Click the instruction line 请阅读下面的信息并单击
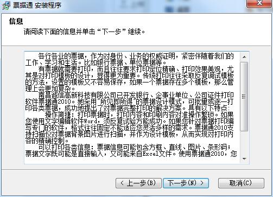 point(84,32)
